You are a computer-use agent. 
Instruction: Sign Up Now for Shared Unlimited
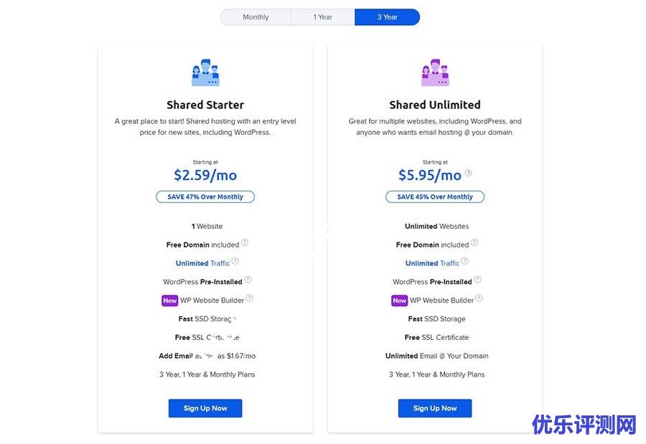point(435,408)
